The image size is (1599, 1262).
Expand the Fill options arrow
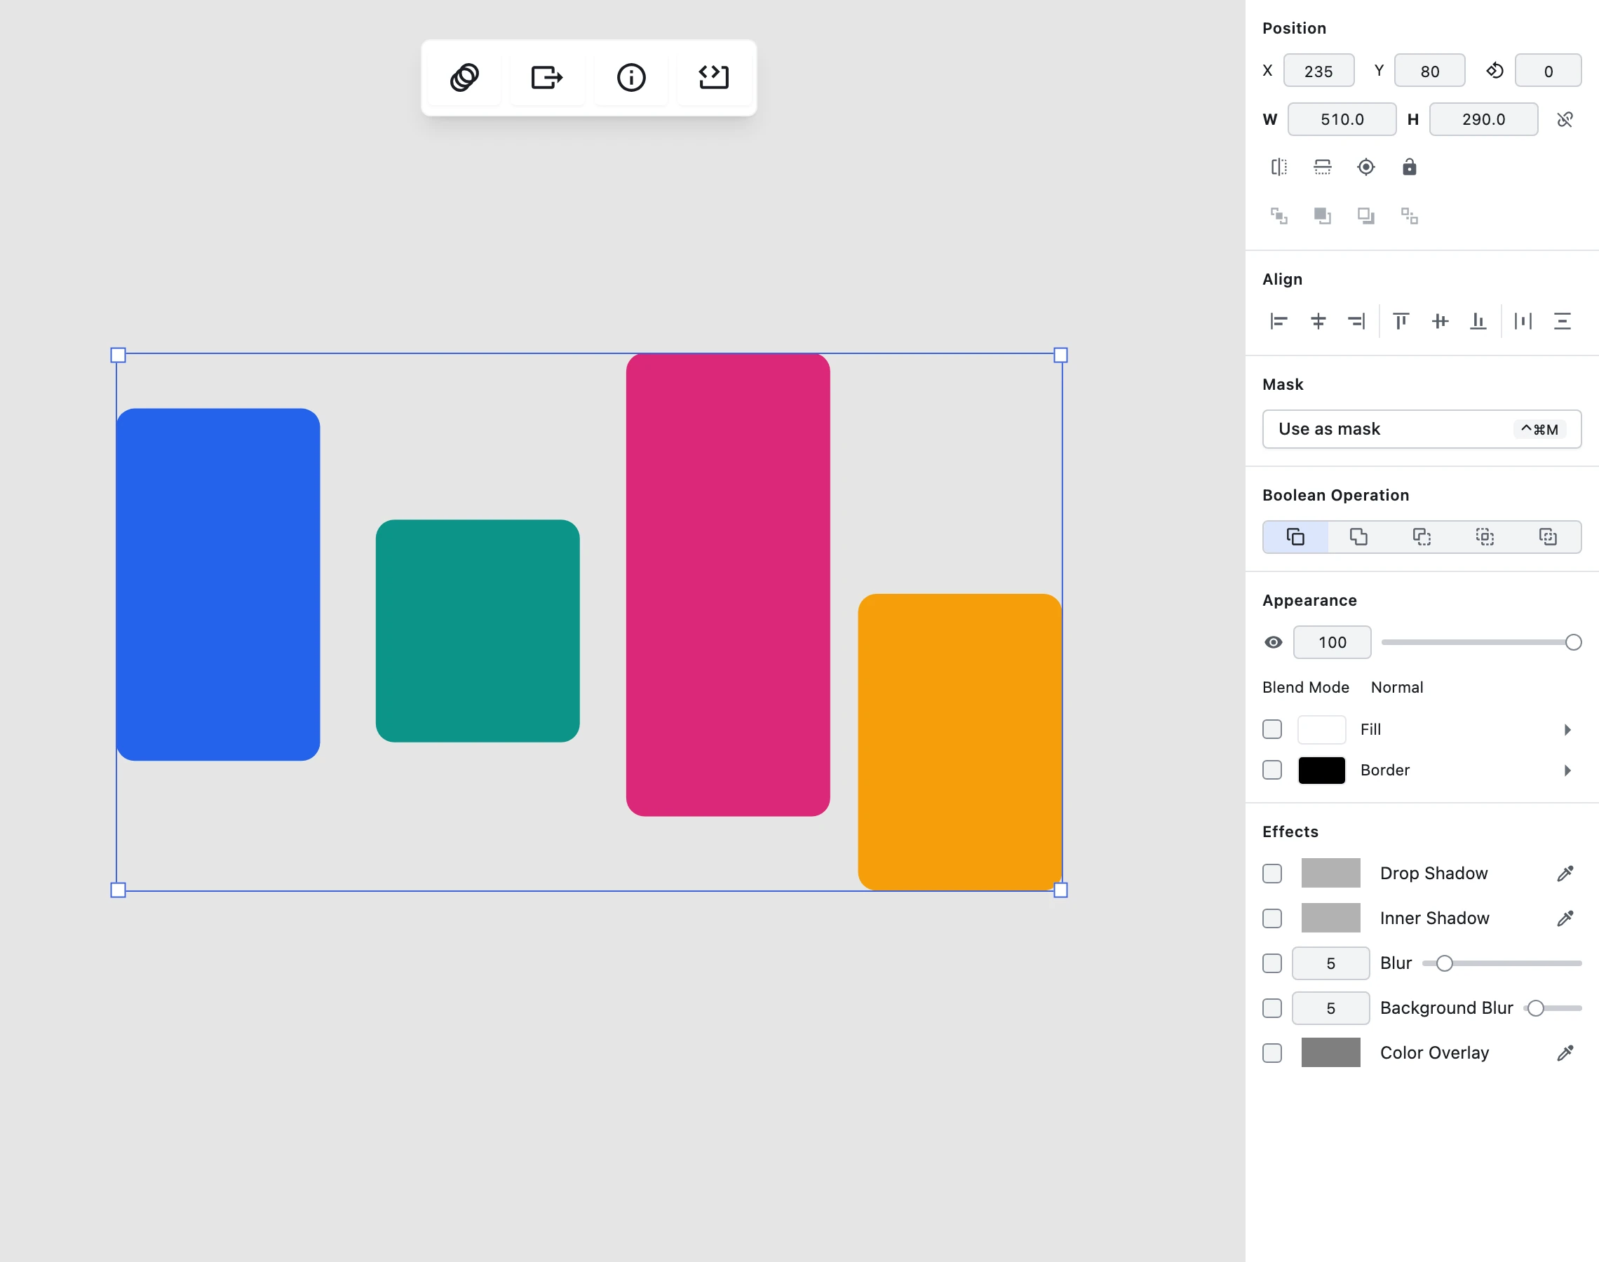pos(1567,730)
